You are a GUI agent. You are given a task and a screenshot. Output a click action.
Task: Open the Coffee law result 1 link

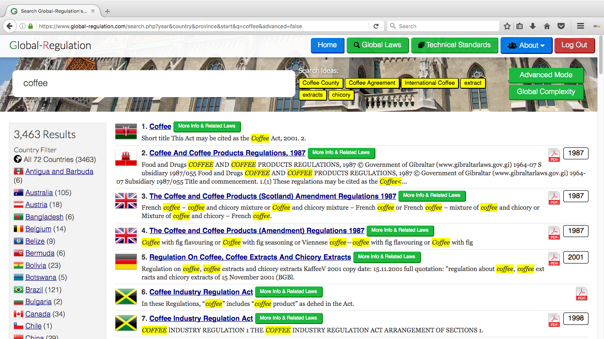click(x=160, y=127)
